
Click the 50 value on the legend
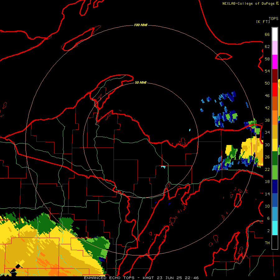pyautogui.click(x=267, y=83)
